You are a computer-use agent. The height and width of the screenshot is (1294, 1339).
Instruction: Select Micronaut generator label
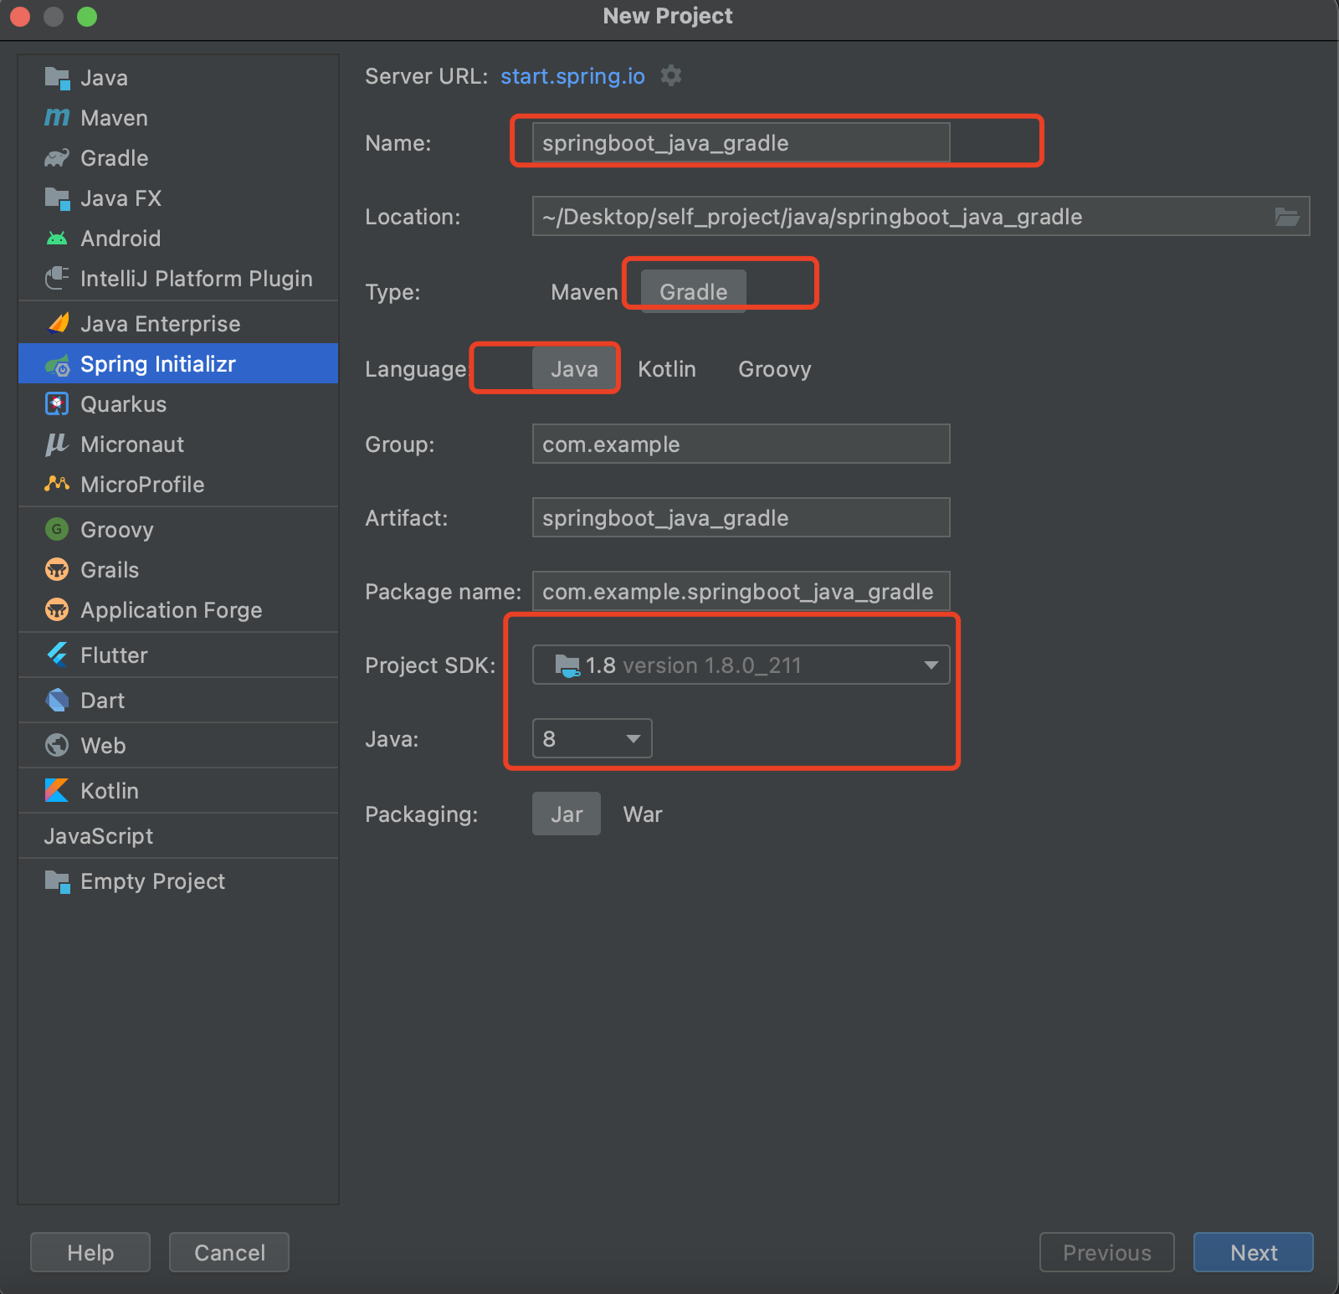[x=132, y=444]
